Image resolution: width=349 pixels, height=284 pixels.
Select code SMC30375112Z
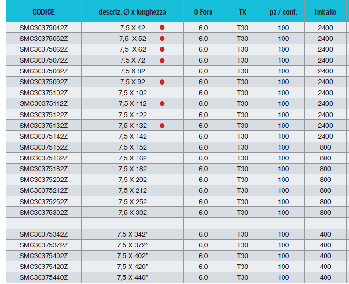click(44, 103)
